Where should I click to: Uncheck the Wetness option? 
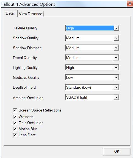(x=15, y=117)
